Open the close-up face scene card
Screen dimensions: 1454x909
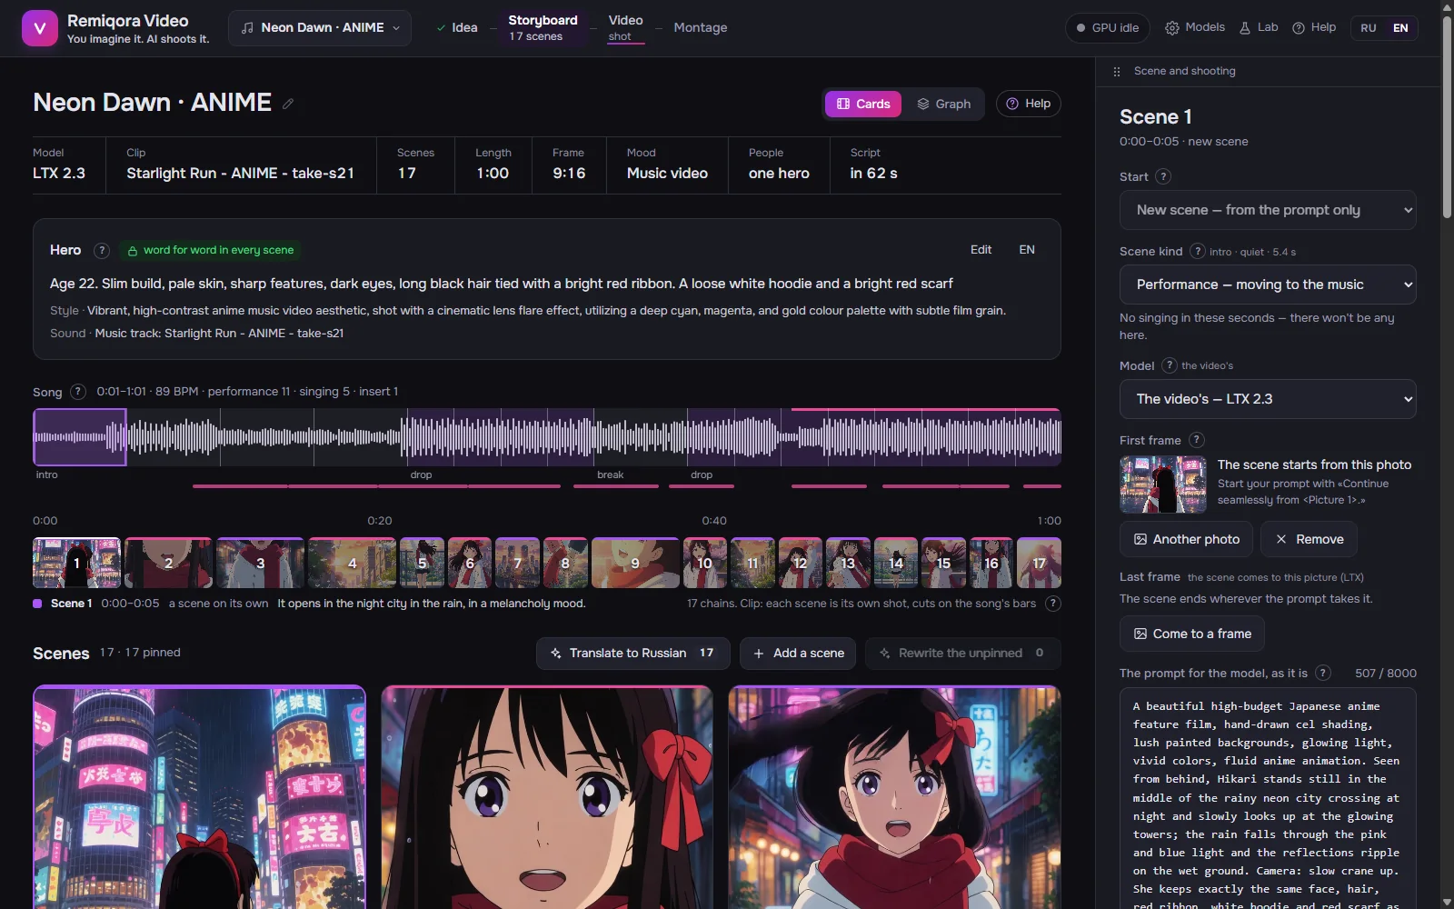547,797
